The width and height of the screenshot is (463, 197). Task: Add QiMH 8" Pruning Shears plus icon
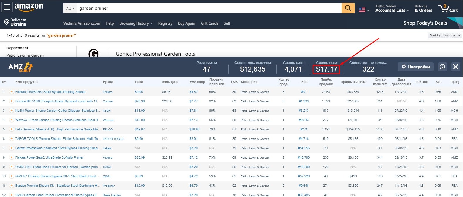coord(11,176)
